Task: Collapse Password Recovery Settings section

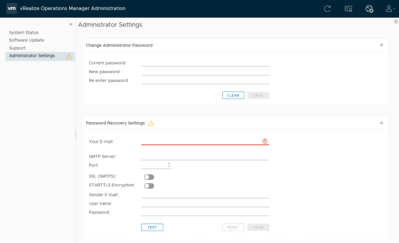Action: pyautogui.click(x=381, y=123)
